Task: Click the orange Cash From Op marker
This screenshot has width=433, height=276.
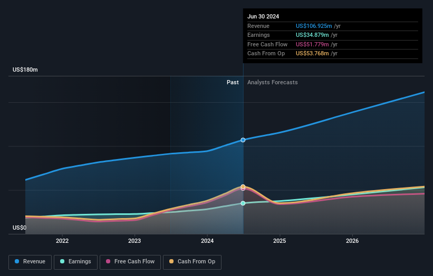Action: point(243,186)
